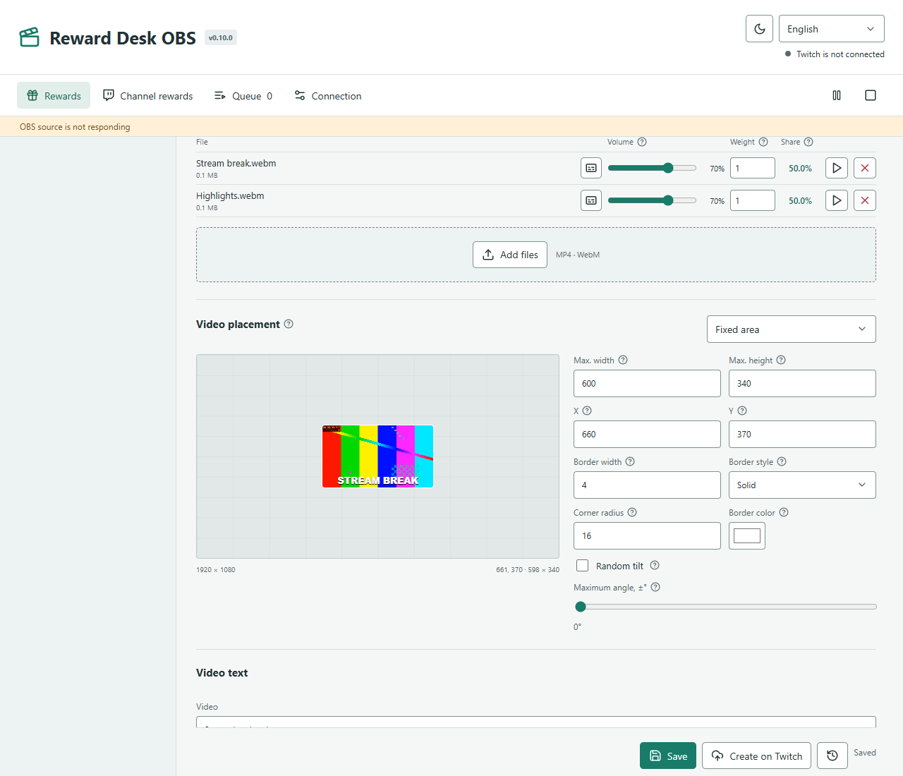The height and width of the screenshot is (776, 903).
Task: Go to the Queue tab
Action: 243,95
